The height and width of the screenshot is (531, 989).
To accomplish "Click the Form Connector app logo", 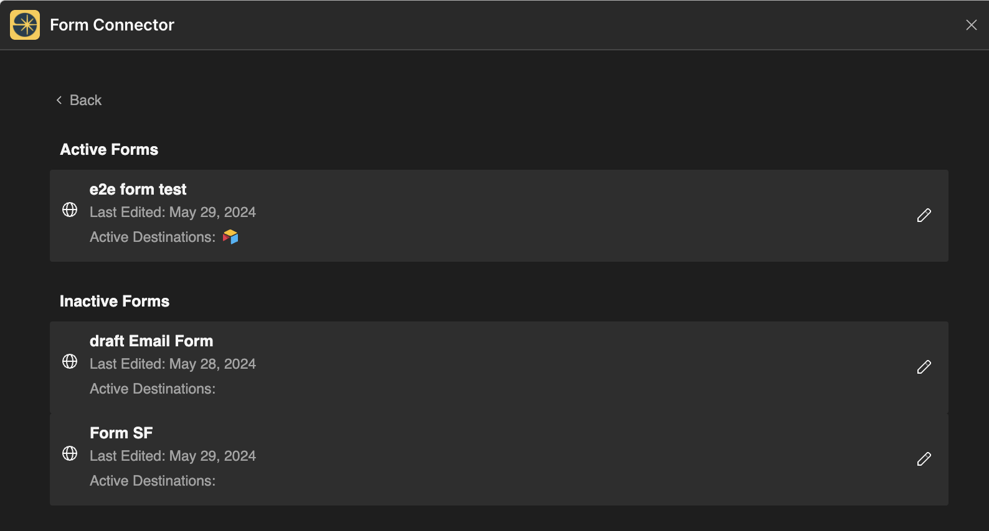I will pyautogui.click(x=25, y=25).
